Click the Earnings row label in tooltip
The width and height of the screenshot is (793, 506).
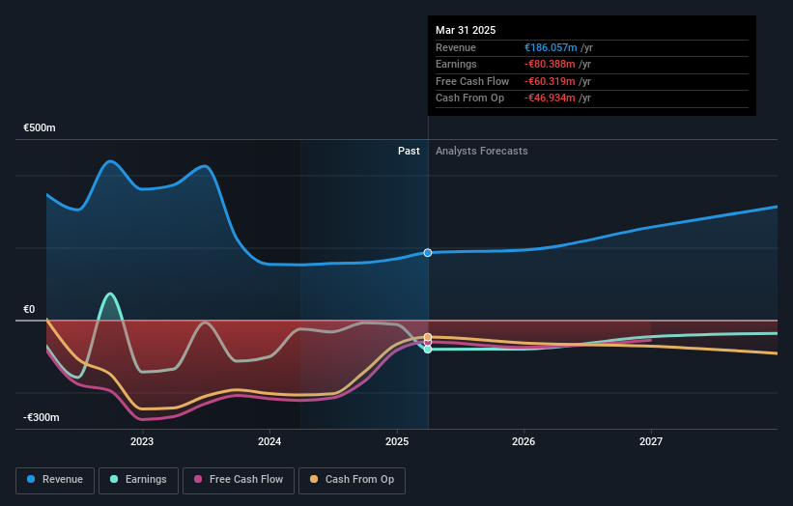pos(456,64)
